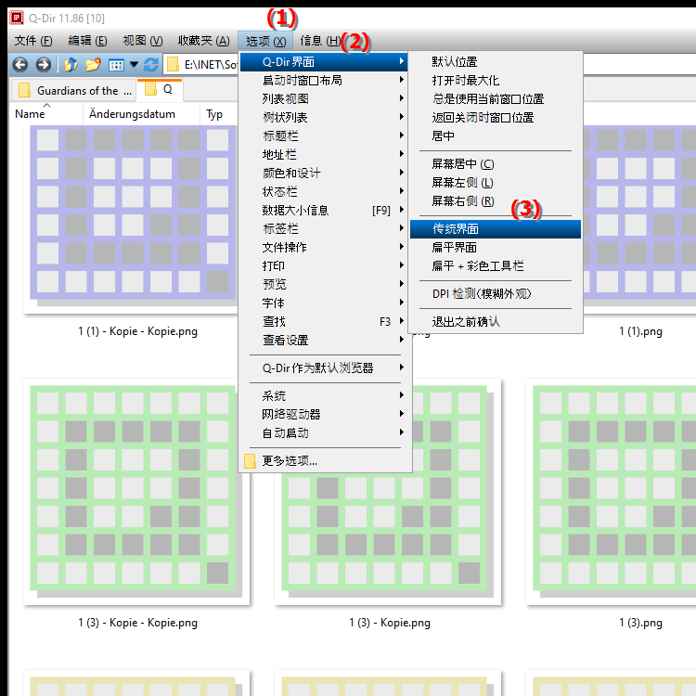Toggle 打开时最大化 option

pyautogui.click(x=496, y=81)
